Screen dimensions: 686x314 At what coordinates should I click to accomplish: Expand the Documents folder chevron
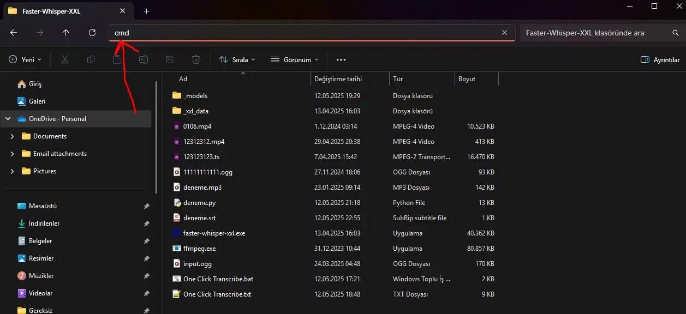(12, 136)
